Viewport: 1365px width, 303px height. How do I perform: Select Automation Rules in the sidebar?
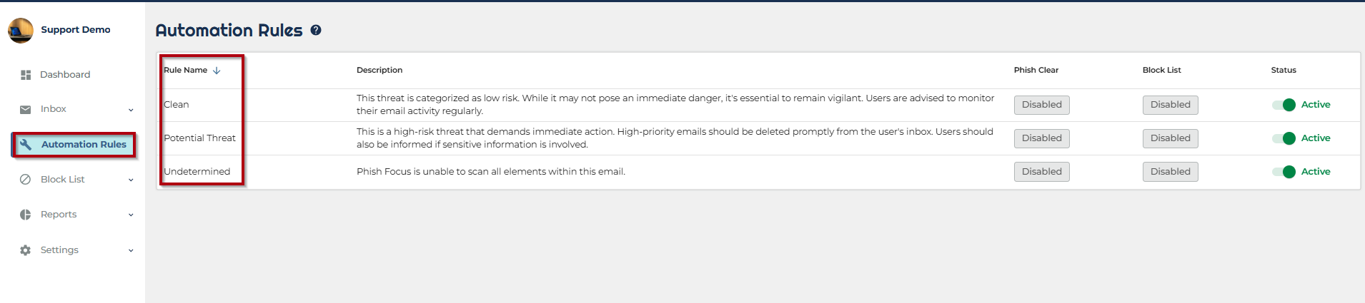pos(84,144)
